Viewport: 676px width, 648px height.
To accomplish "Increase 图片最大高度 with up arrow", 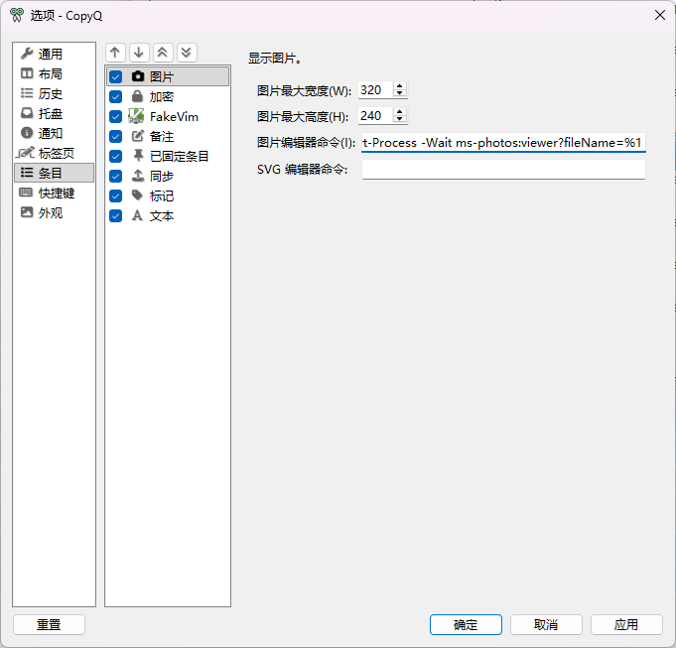I will (x=400, y=111).
